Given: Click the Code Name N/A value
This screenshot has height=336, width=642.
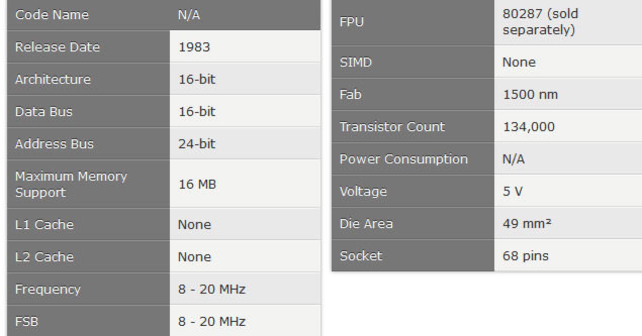Looking at the screenshot, I should [189, 15].
